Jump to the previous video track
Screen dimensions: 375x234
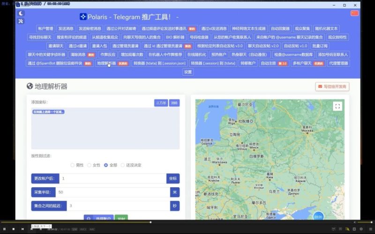(22, 229)
